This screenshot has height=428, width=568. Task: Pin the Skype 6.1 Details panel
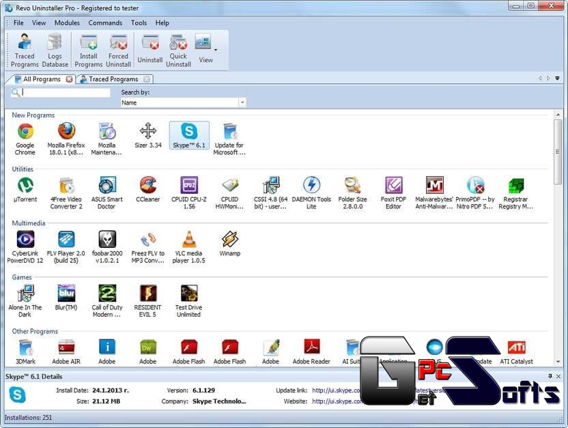[x=550, y=377]
